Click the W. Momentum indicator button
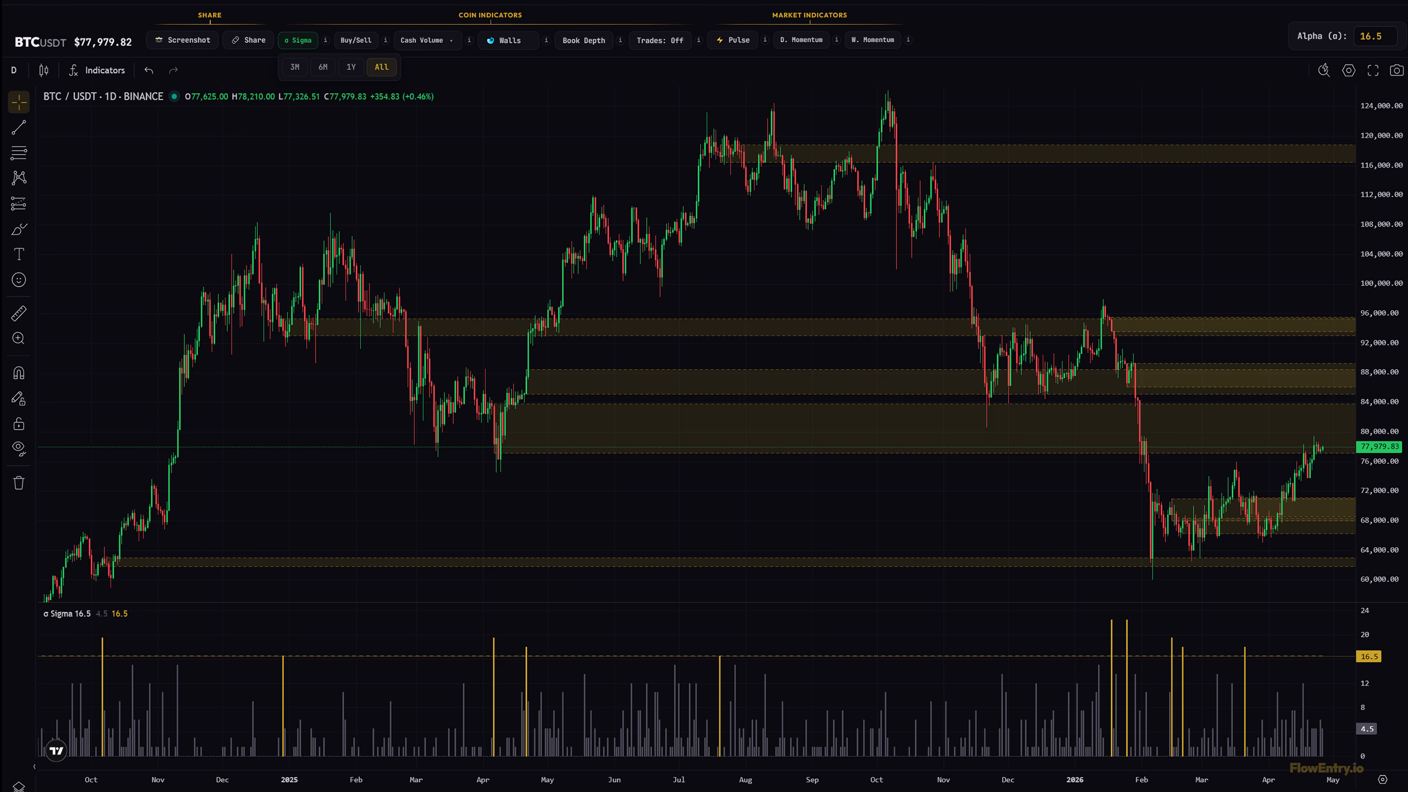Viewport: 1408px width, 792px height. click(873, 40)
